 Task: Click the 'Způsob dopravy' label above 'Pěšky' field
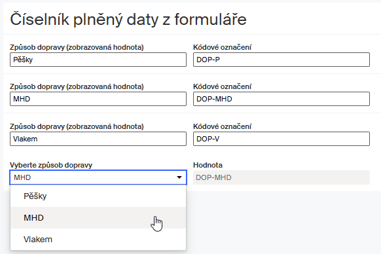(x=77, y=47)
